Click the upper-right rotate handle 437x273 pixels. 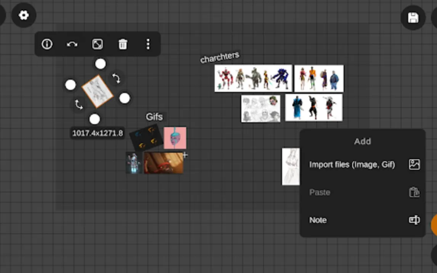(116, 79)
